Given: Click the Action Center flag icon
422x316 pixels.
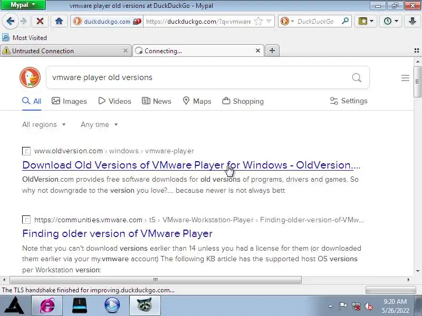Looking at the screenshot, I should pyautogui.click(x=343, y=306).
